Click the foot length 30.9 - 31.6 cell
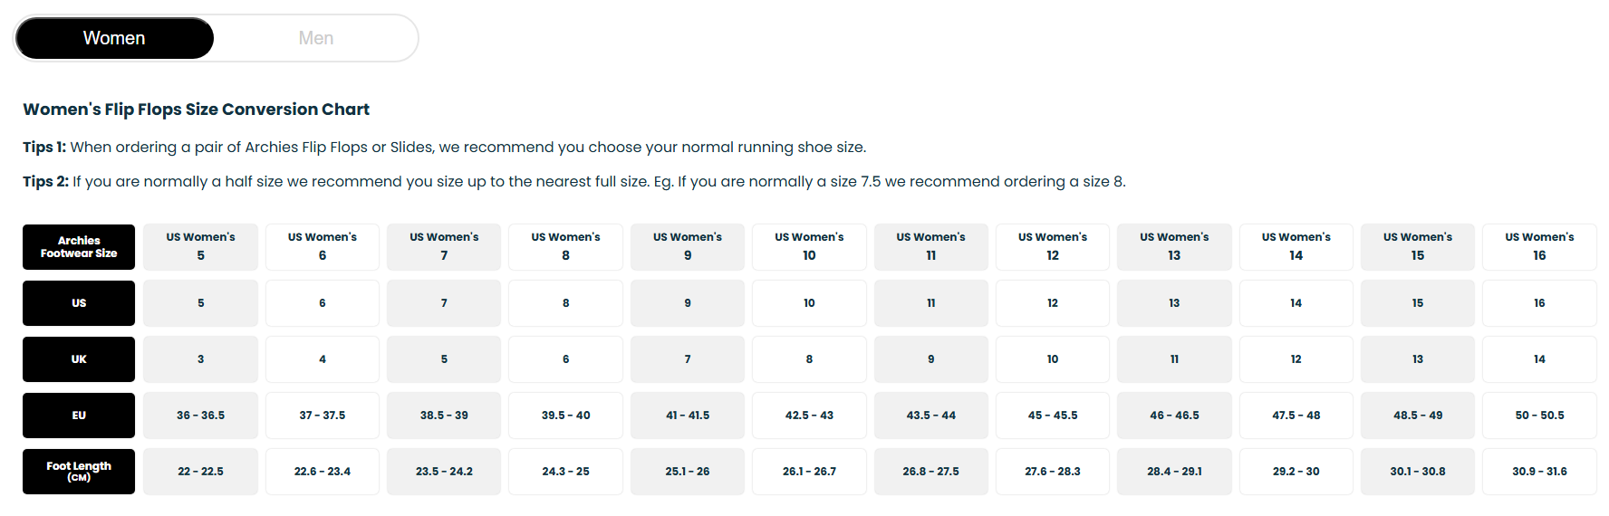The height and width of the screenshot is (516, 1609). pos(1539,472)
